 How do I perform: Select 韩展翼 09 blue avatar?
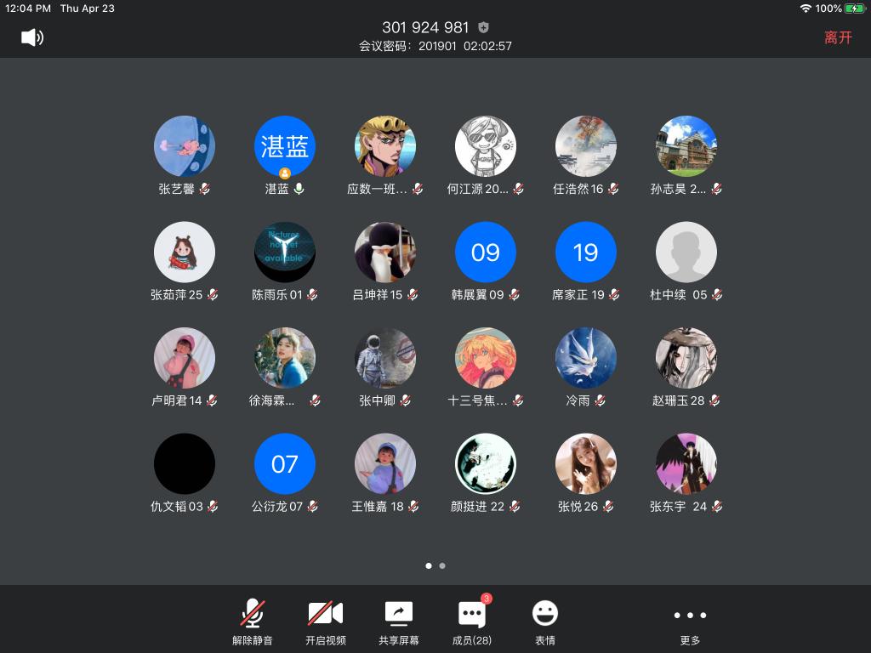pos(486,253)
